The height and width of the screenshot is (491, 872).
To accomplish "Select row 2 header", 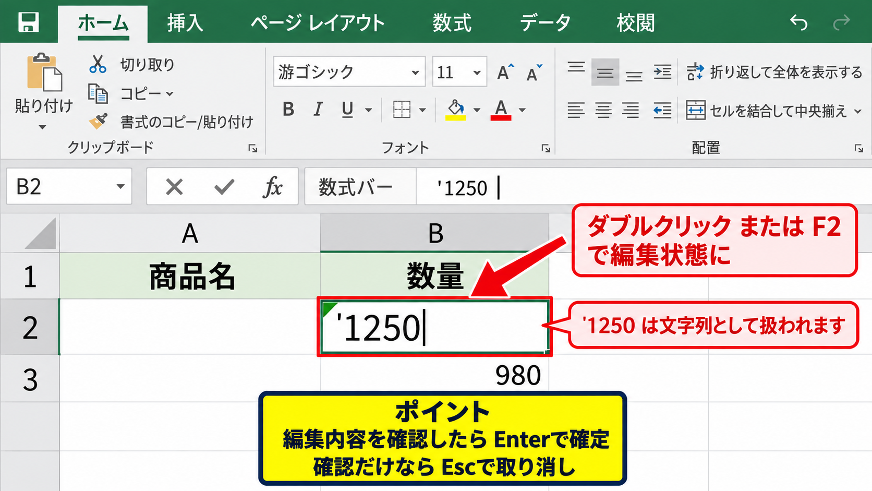I will point(30,328).
